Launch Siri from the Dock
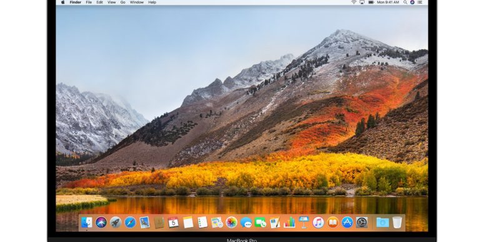 click(101, 222)
